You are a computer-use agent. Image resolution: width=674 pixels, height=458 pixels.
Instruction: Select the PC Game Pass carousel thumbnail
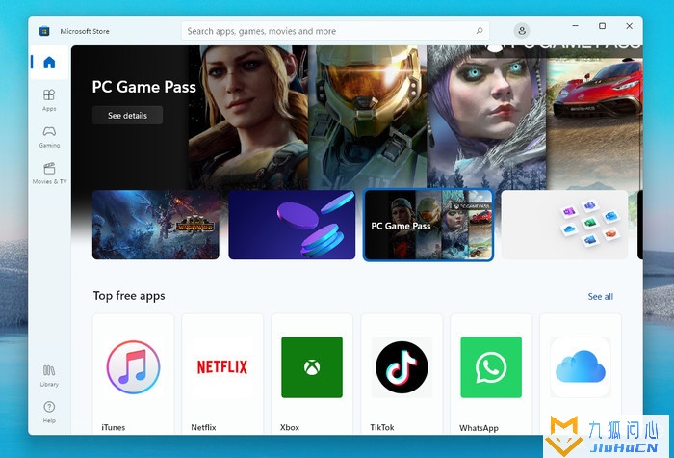[x=428, y=225]
